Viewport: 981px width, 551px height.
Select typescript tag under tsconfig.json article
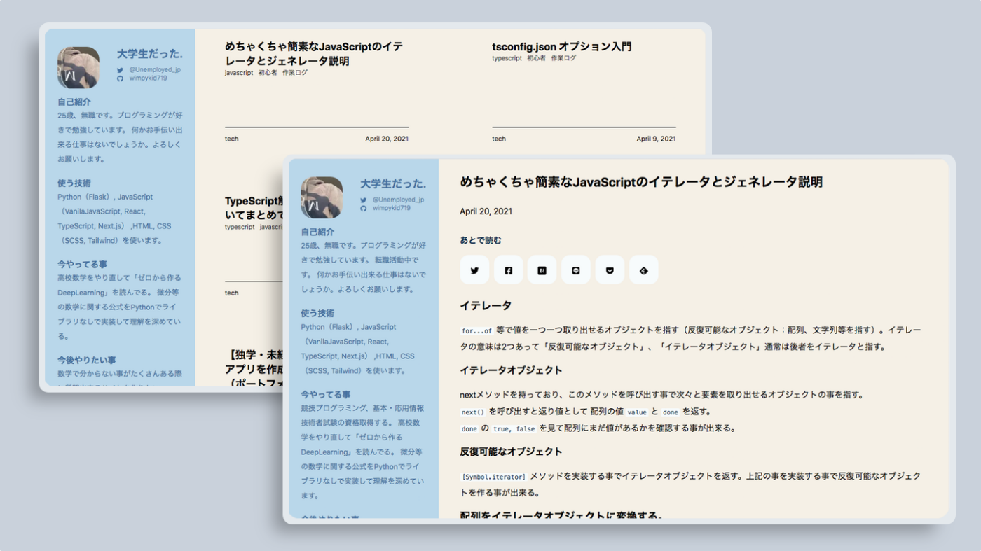click(507, 58)
